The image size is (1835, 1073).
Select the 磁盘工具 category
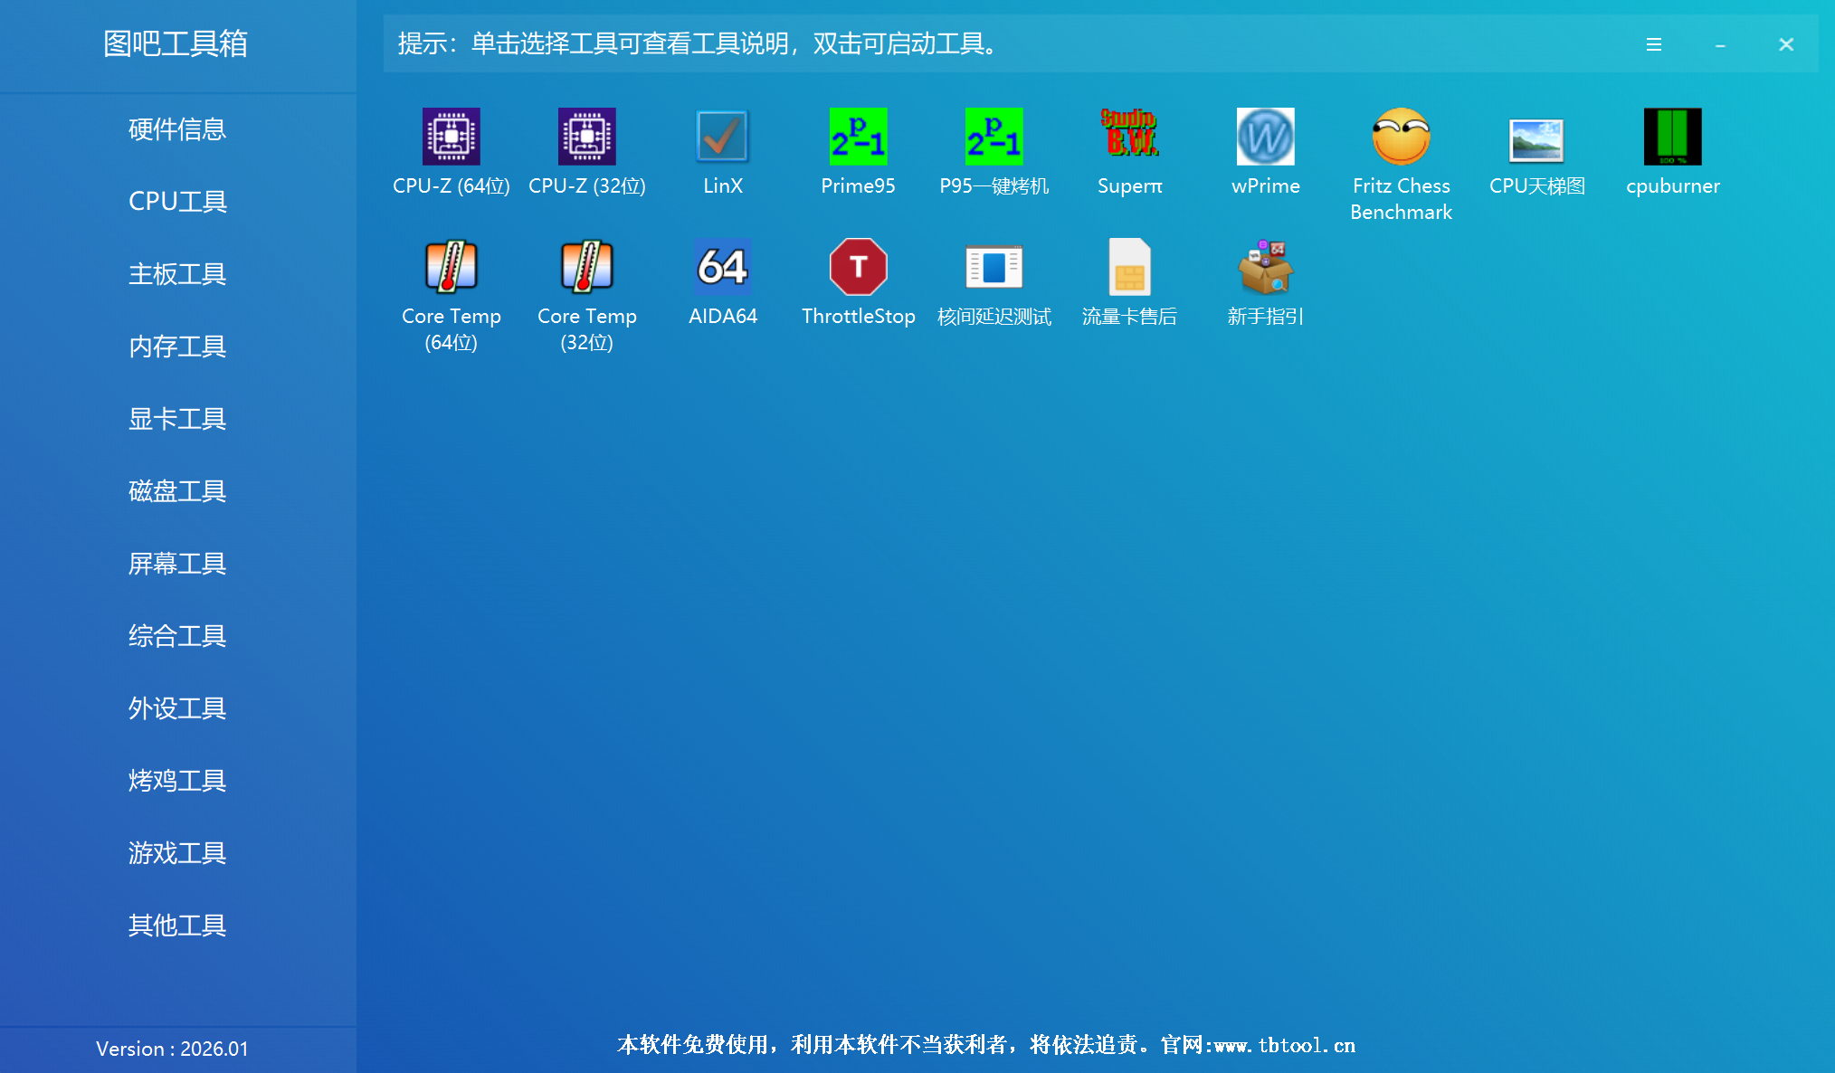coord(177,491)
